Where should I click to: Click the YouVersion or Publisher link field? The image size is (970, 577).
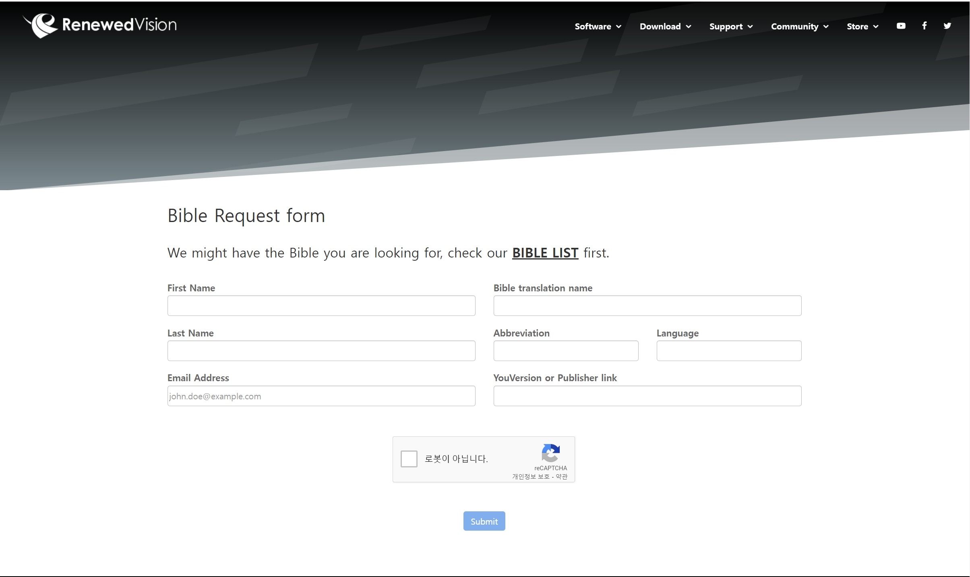(647, 396)
